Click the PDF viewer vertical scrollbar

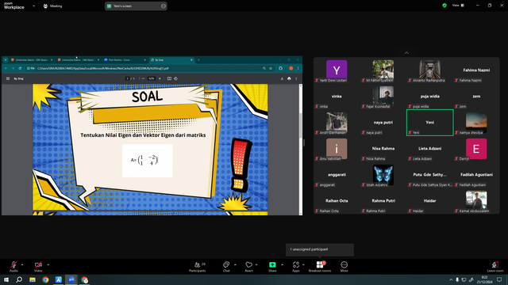click(301, 150)
